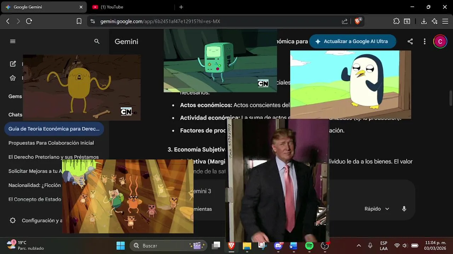Bookmark this page with the bookmark icon
Viewport: 453px width, 254px height.
click(x=79, y=21)
